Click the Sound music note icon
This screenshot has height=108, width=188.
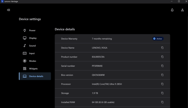pos(25,46)
